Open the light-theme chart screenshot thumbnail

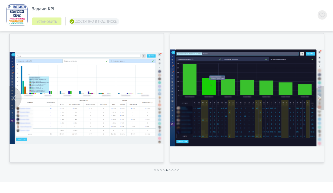click(x=87, y=98)
